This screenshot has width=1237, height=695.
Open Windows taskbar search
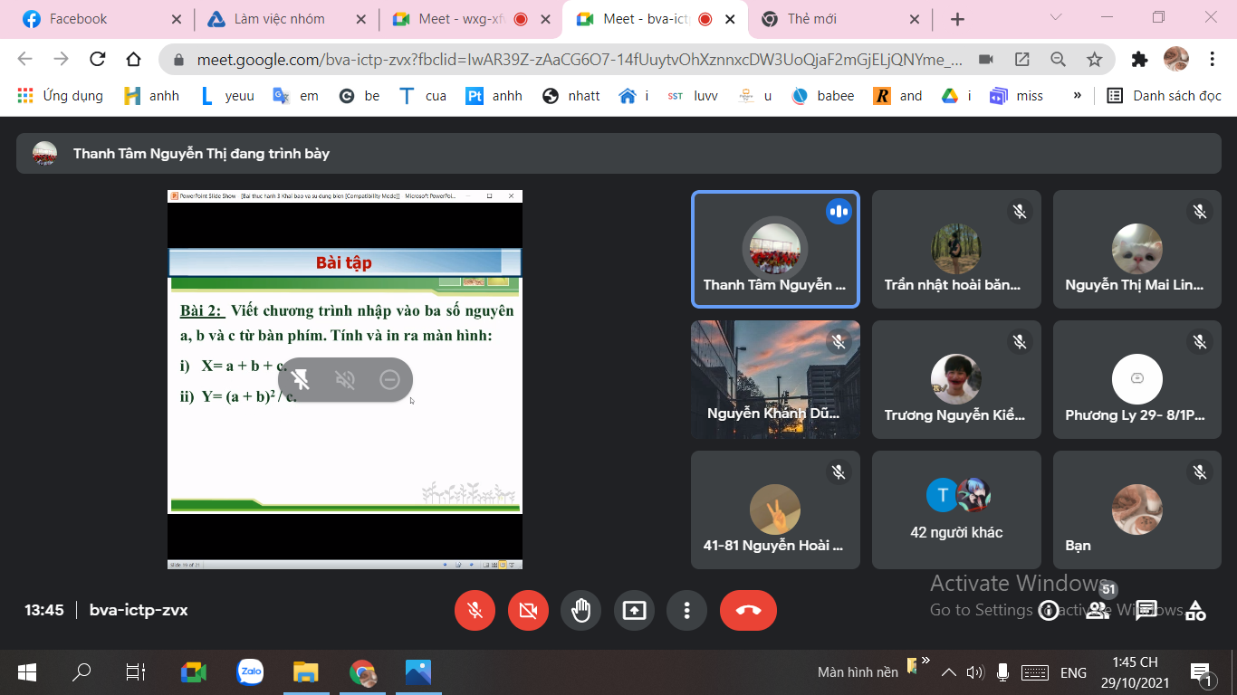point(82,672)
